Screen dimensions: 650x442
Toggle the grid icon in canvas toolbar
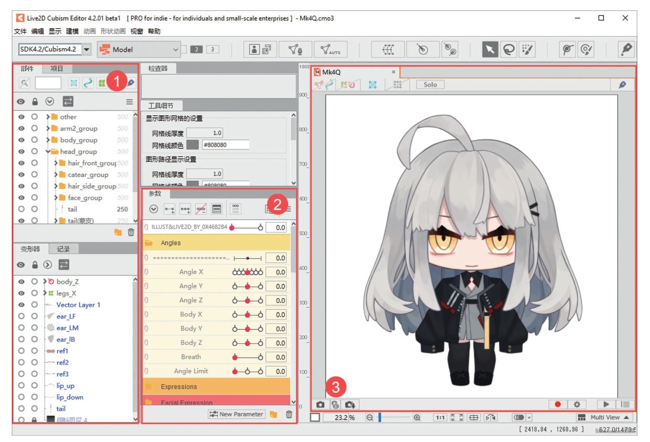397,84
